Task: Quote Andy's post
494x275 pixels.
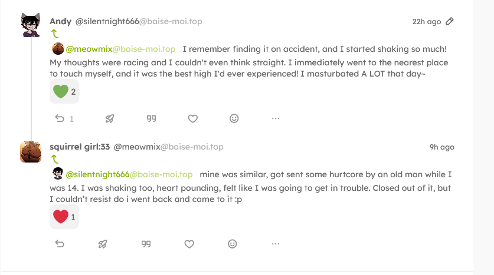Action: tap(151, 118)
